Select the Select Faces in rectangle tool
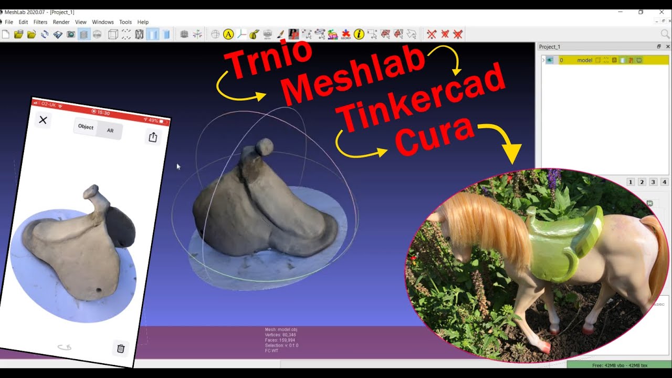This screenshot has height=378, width=672. click(385, 35)
